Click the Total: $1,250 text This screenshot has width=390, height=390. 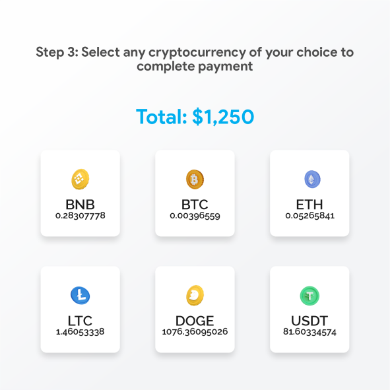195,116
